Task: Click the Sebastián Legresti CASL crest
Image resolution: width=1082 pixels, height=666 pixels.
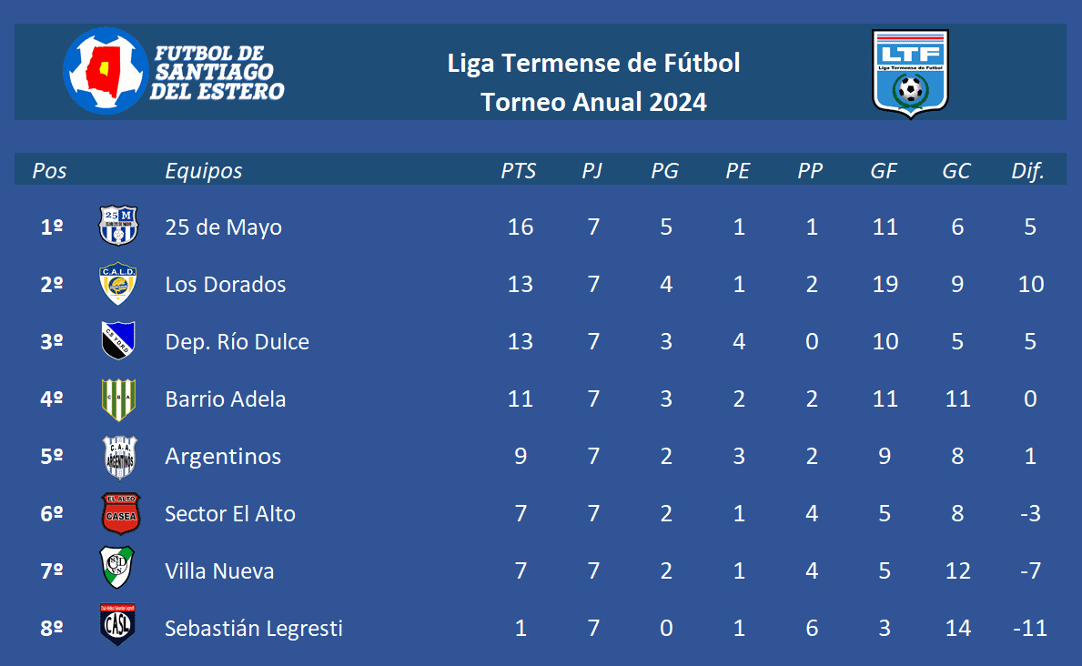Action: 117,624
